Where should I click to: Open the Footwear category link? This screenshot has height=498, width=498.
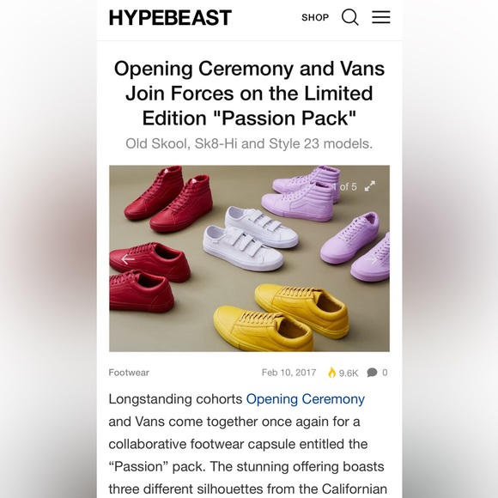[x=129, y=373]
